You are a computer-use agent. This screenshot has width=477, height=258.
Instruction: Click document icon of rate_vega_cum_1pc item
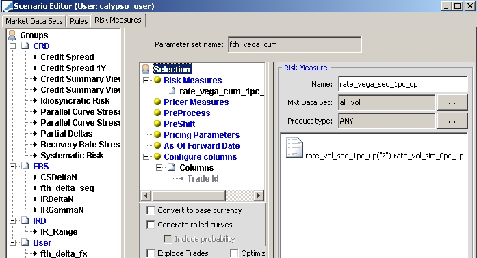[172, 91]
